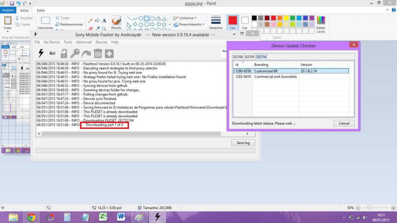Open Flashtool Help menu
The width and height of the screenshot is (397, 223).
115,42
